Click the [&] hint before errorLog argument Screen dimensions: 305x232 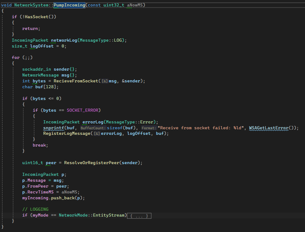tap(97, 134)
